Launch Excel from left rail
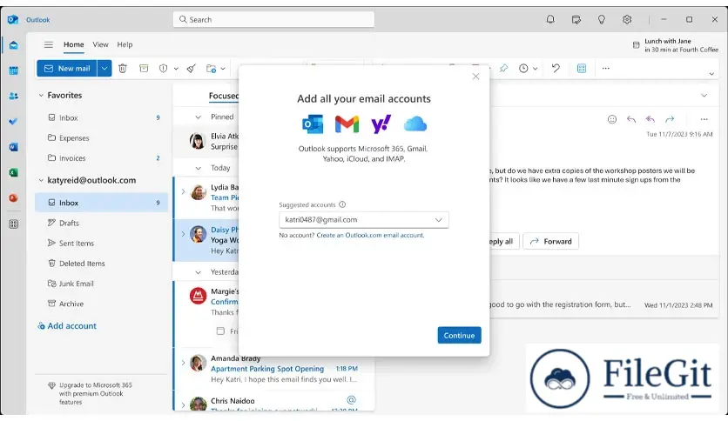 click(x=13, y=172)
